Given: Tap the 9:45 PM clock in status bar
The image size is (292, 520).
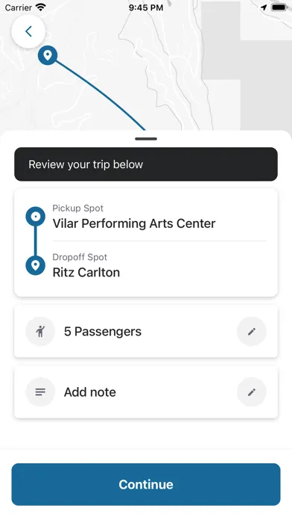Looking at the screenshot, I should (x=146, y=7).
